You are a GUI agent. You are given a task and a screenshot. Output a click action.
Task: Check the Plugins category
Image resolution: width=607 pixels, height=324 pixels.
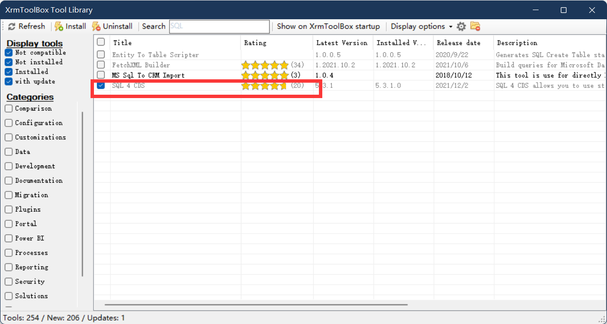pyautogui.click(x=9, y=210)
